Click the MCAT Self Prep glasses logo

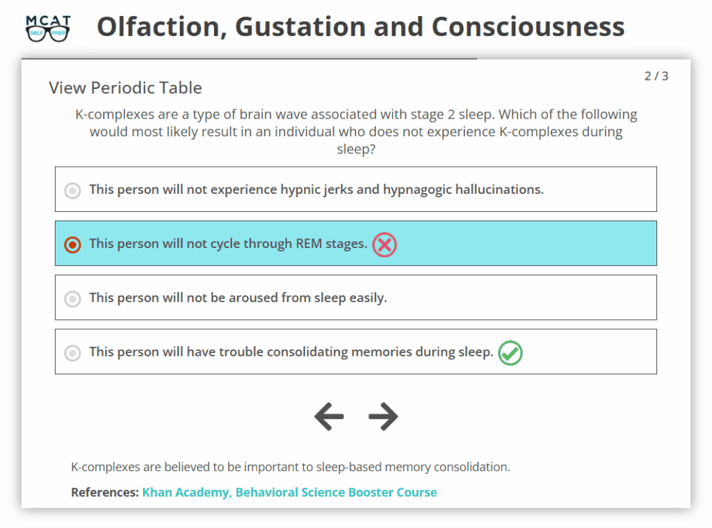[48, 28]
